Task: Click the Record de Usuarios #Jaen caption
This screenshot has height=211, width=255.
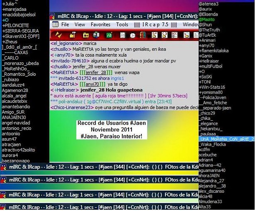Action: click(112, 129)
